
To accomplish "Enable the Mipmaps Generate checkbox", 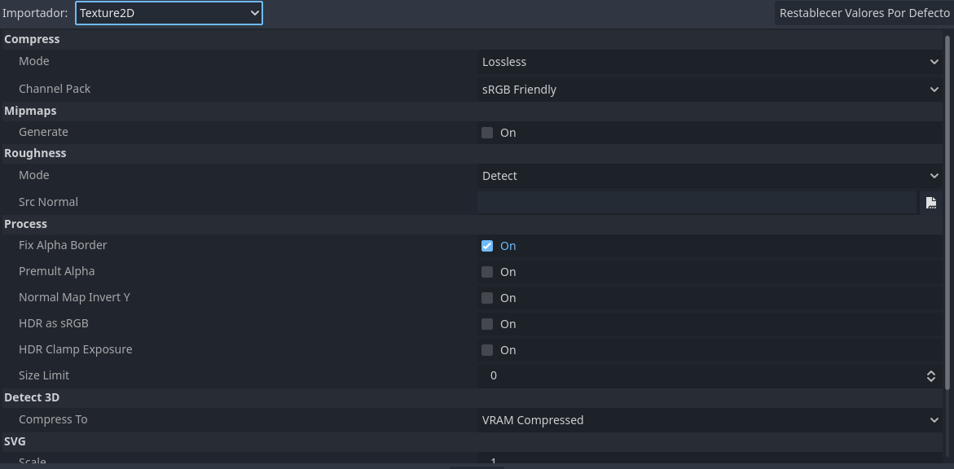I will tap(486, 133).
